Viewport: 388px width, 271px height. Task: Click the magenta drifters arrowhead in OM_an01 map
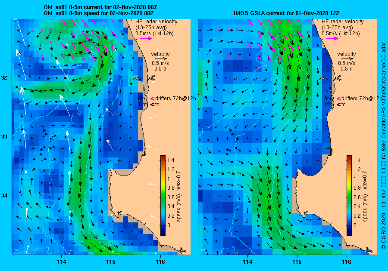(x=153, y=99)
